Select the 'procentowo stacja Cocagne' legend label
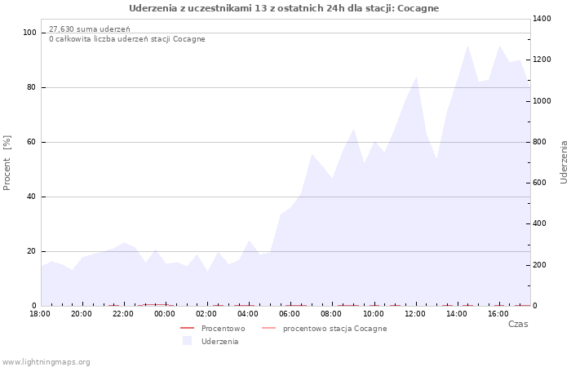 click(334, 329)
